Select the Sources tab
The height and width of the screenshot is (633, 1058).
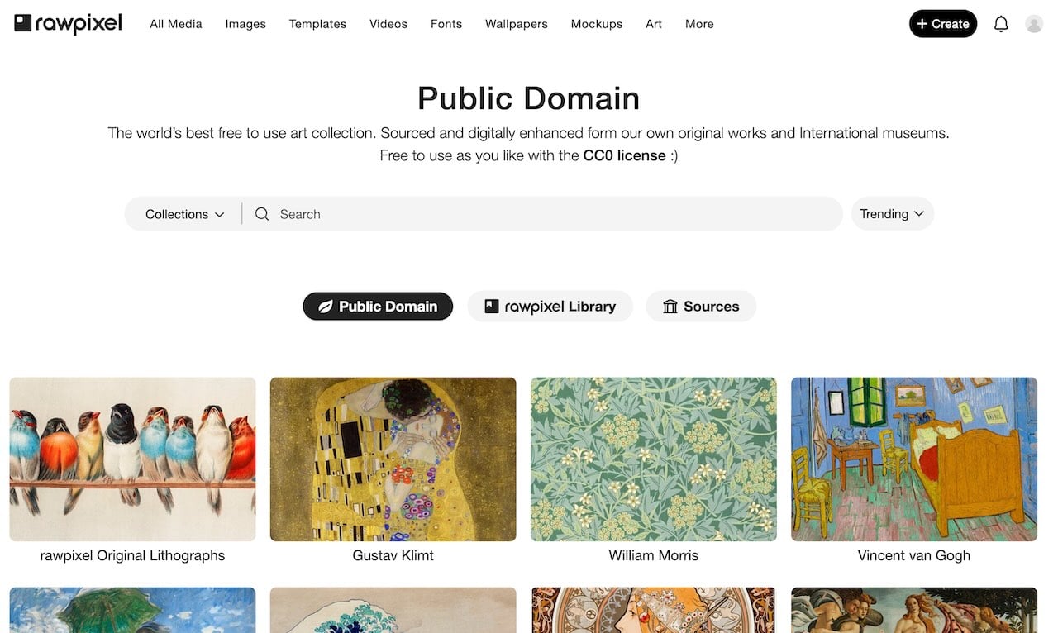711,307
